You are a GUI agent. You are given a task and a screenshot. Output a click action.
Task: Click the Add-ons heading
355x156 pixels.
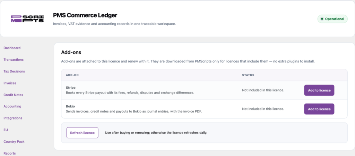tap(71, 52)
